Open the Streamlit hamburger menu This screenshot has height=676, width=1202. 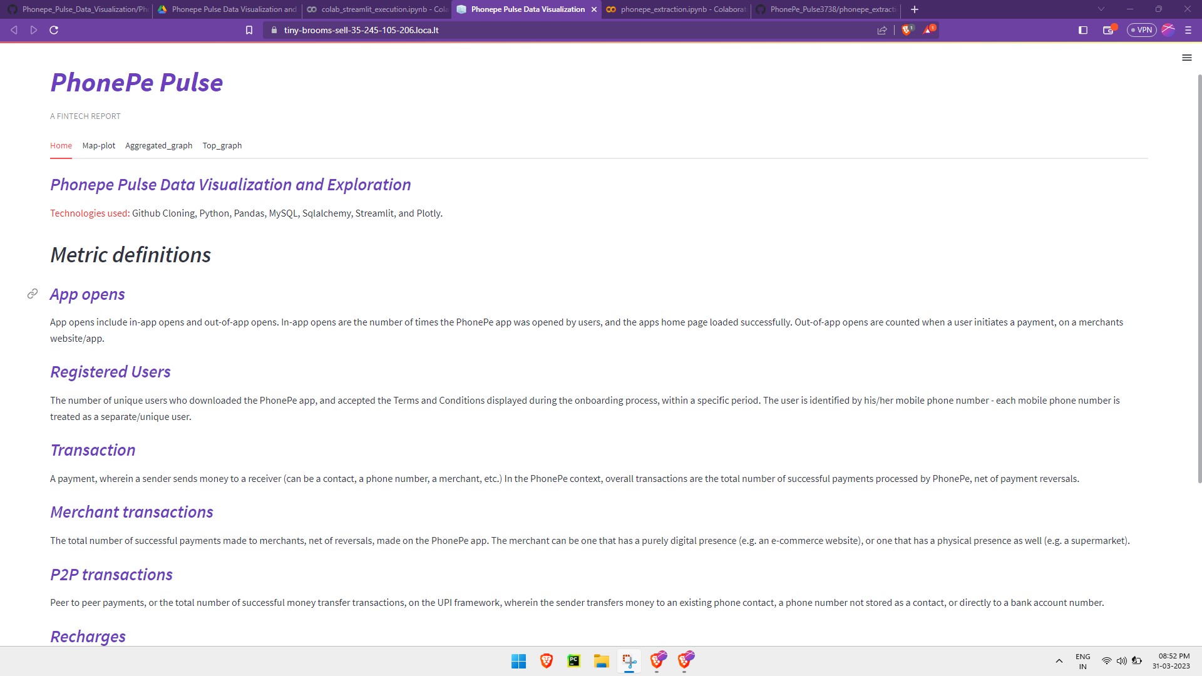pos(1186,58)
